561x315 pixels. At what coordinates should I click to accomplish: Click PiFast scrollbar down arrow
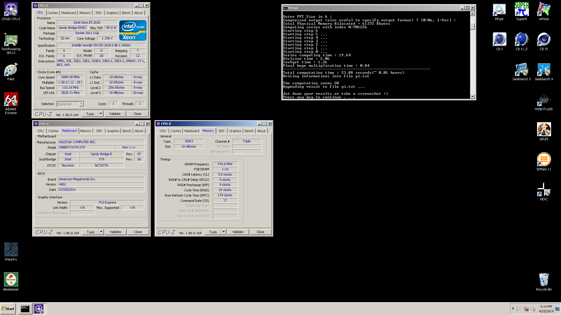[472, 97]
